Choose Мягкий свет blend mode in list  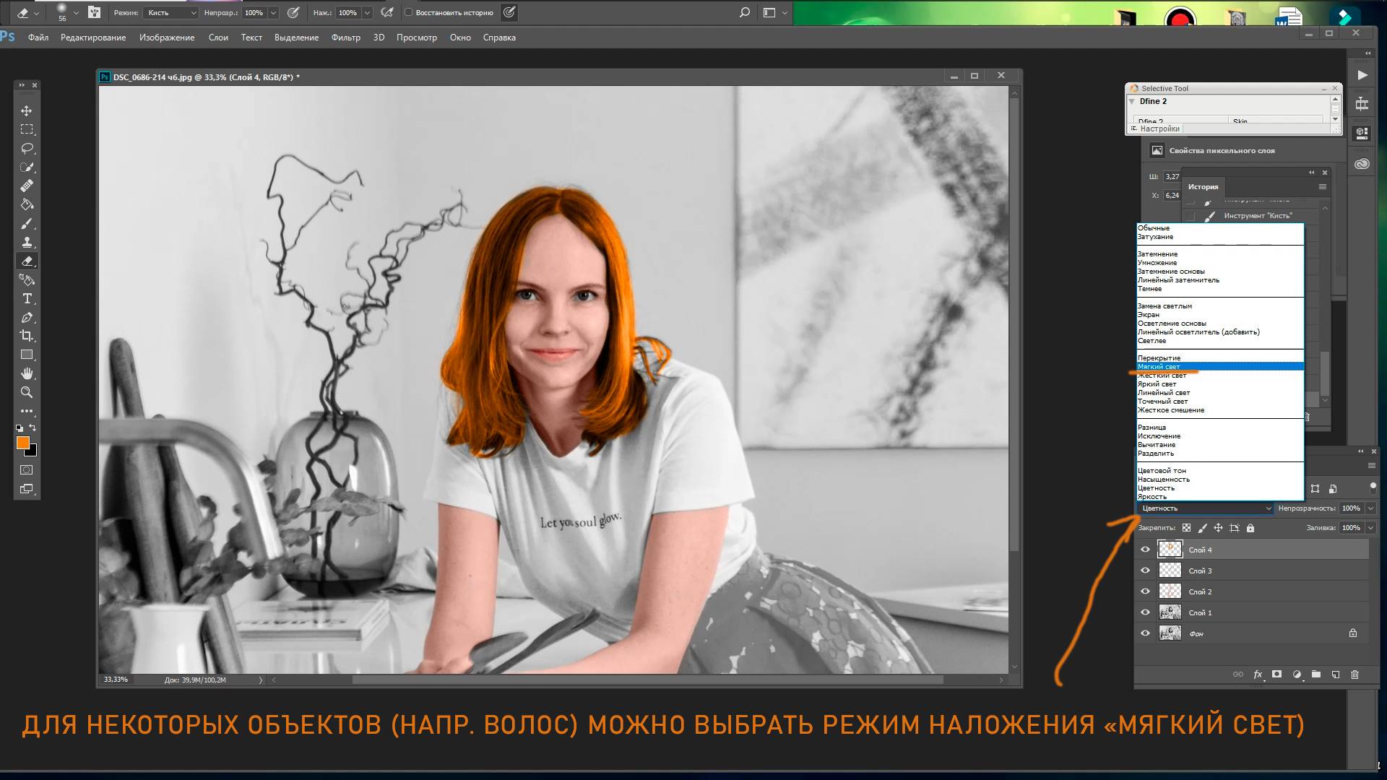(x=1159, y=367)
